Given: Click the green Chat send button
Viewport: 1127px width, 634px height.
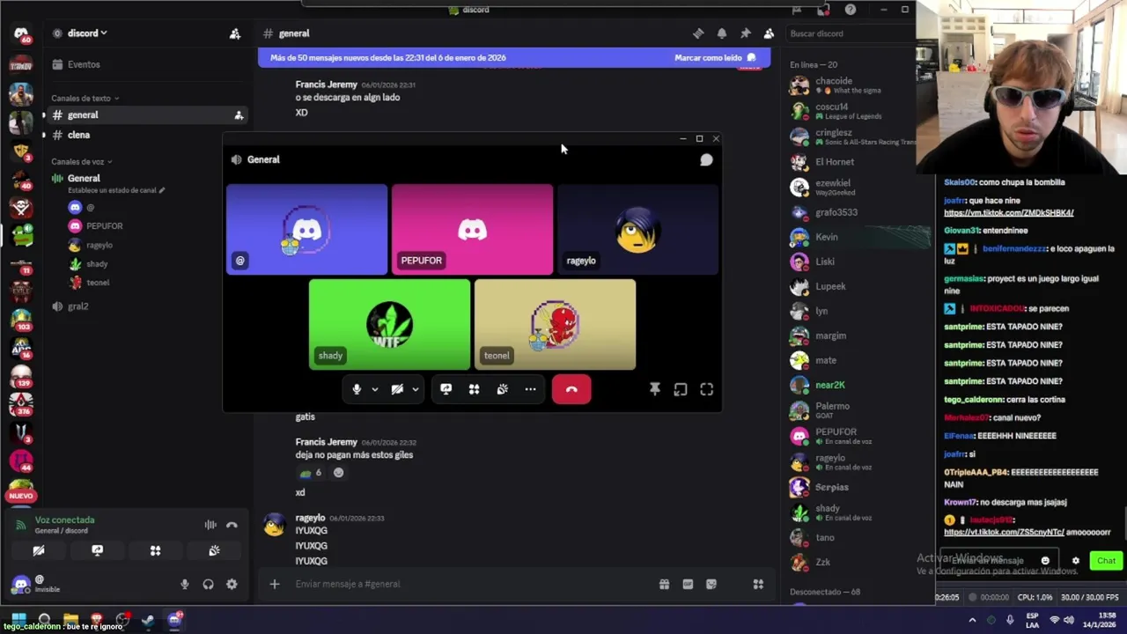Looking at the screenshot, I should 1106,561.
